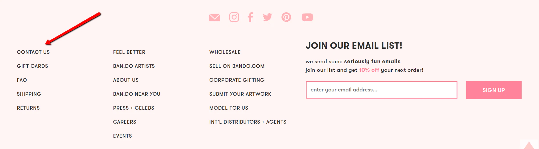Open the Returns policy link
The height and width of the screenshot is (149, 539).
(28, 108)
